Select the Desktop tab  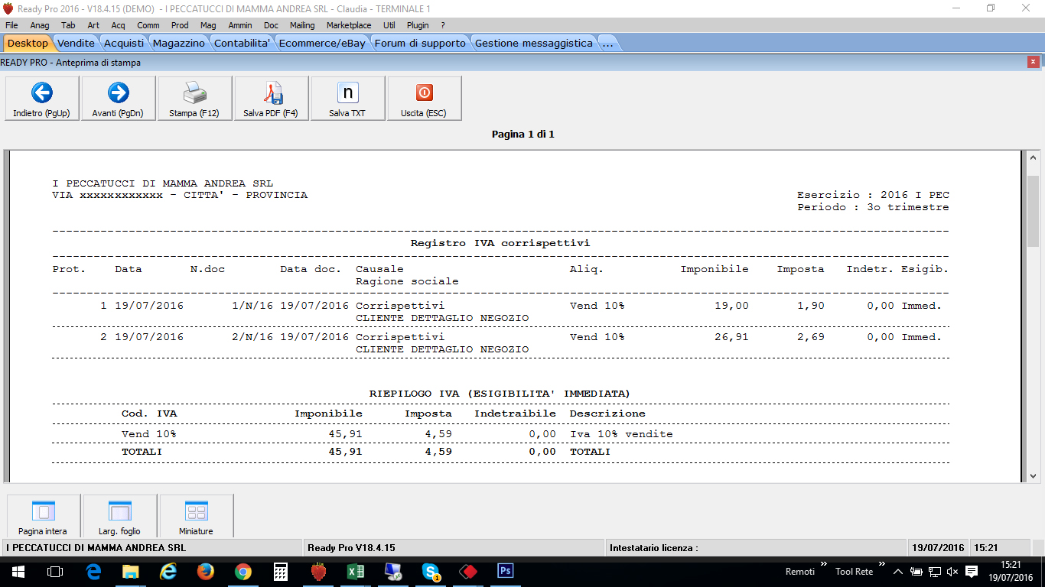point(28,43)
